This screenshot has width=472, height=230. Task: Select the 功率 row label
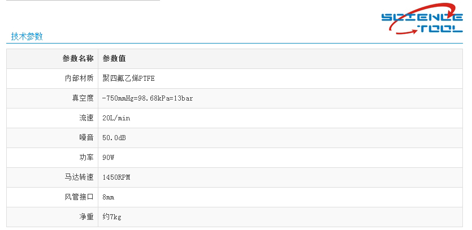[x=86, y=158]
